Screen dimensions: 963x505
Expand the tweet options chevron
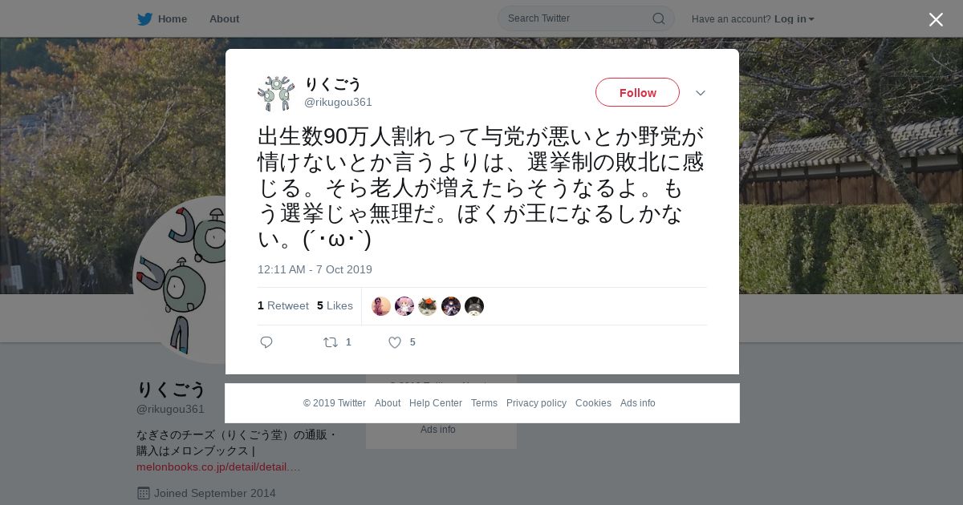pyautogui.click(x=701, y=93)
